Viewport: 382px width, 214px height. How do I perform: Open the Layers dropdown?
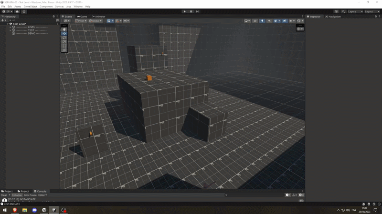click(x=354, y=11)
